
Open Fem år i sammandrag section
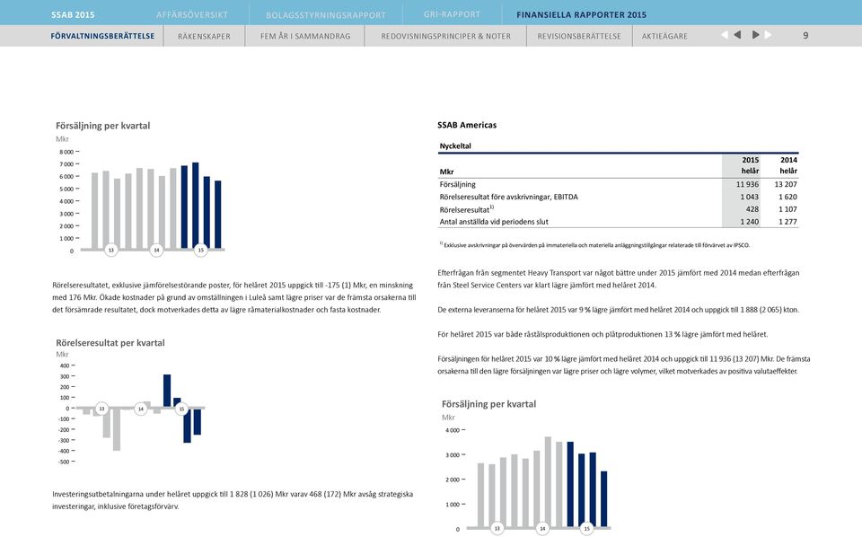305,36
